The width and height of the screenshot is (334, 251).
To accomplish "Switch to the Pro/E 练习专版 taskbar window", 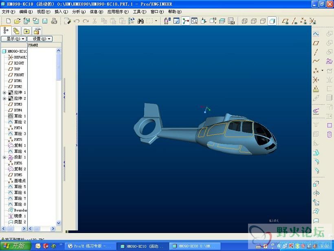I will click(90, 246).
